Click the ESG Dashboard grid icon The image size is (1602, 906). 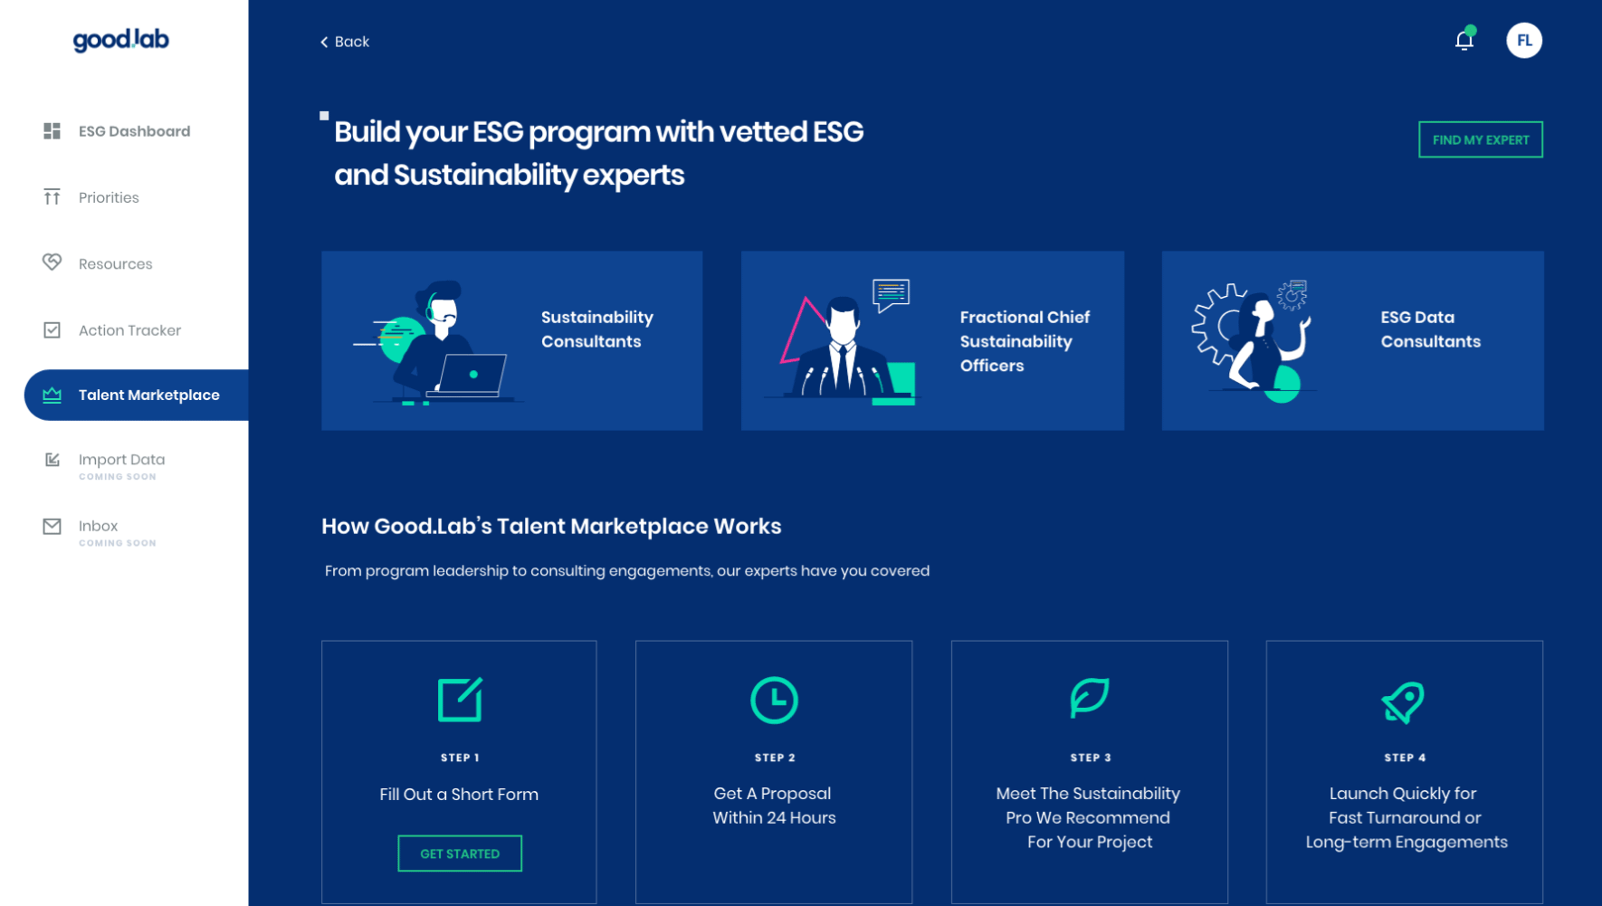52,131
